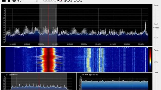The width and height of the screenshot is (161, 90).
Task: Click the 95,800M frequency axis label
Action: [x=84, y=44]
